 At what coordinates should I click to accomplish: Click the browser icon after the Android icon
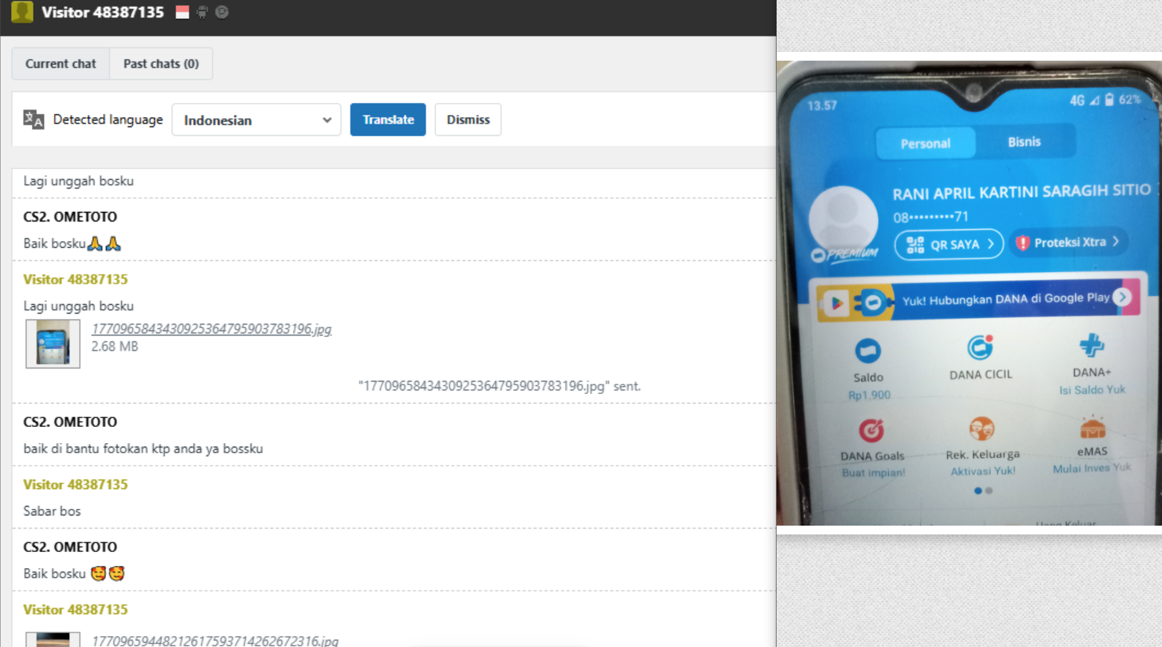[222, 12]
